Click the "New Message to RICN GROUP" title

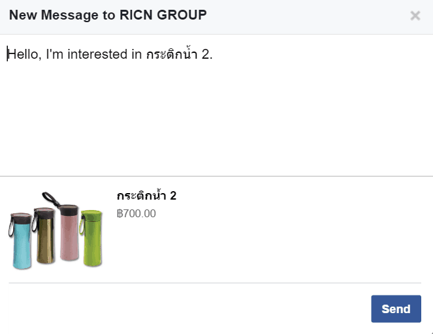(108, 16)
